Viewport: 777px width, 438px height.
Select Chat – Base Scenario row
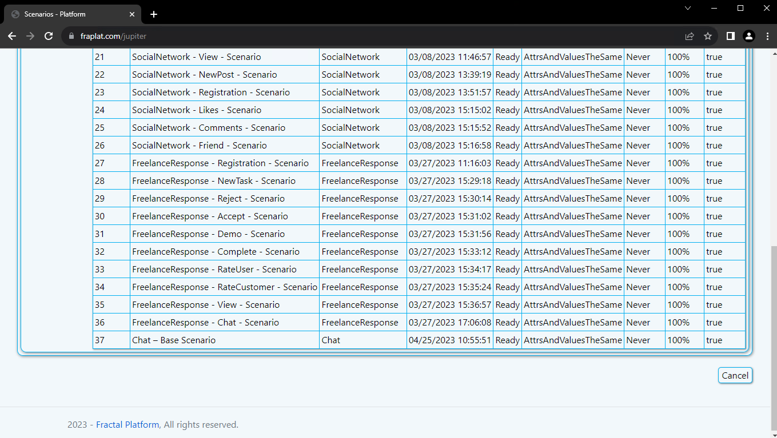point(174,340)
